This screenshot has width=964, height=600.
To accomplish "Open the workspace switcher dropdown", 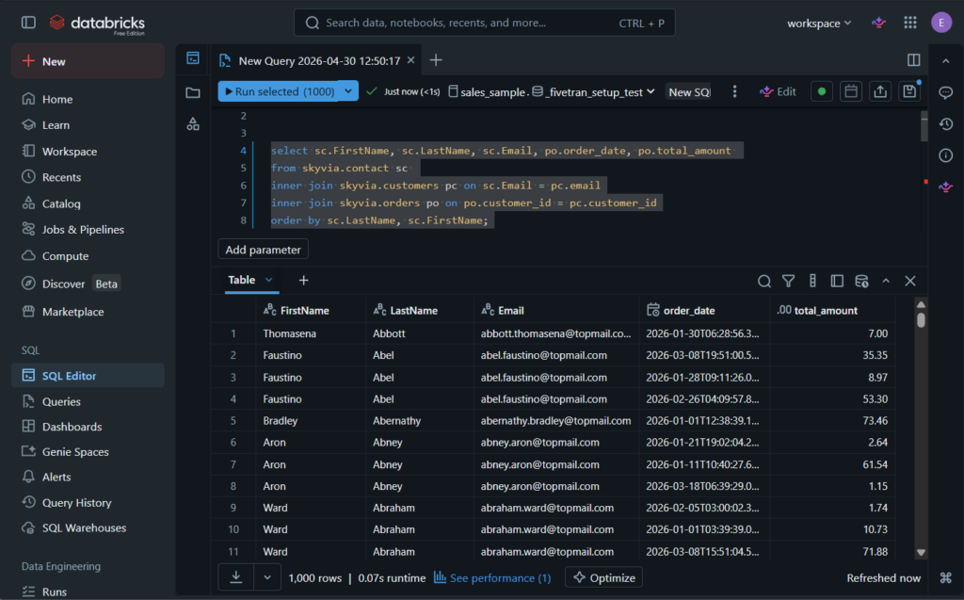I will click(x=819, y=24).
